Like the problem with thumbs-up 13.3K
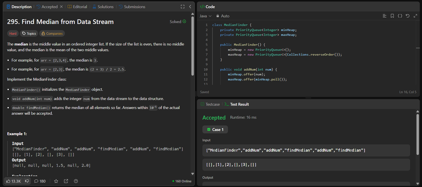 click(x=13, y=181)
